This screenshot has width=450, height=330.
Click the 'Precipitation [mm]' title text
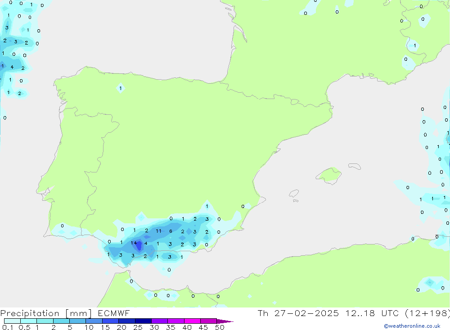click(x=46, y=313)
